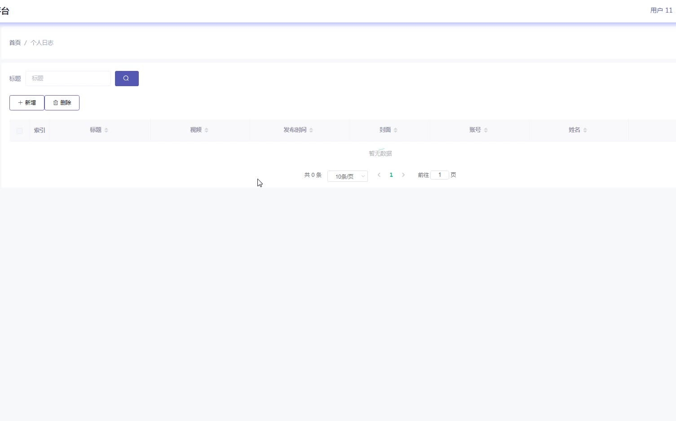676x421 pixels.
Task: Click the 暂无数据 empty table message
Action: click(x=380, y=153)
